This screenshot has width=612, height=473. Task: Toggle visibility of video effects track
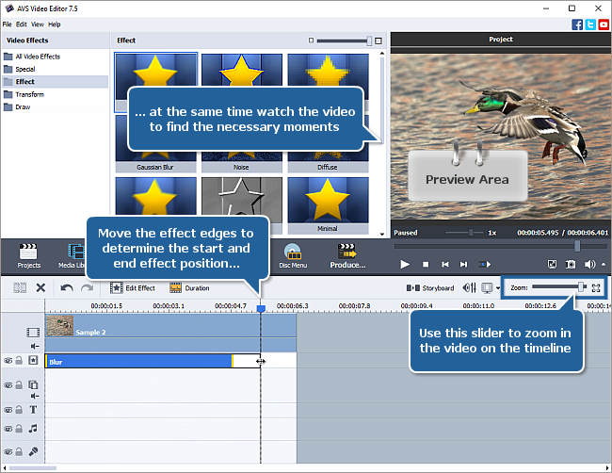pos(8,361)
